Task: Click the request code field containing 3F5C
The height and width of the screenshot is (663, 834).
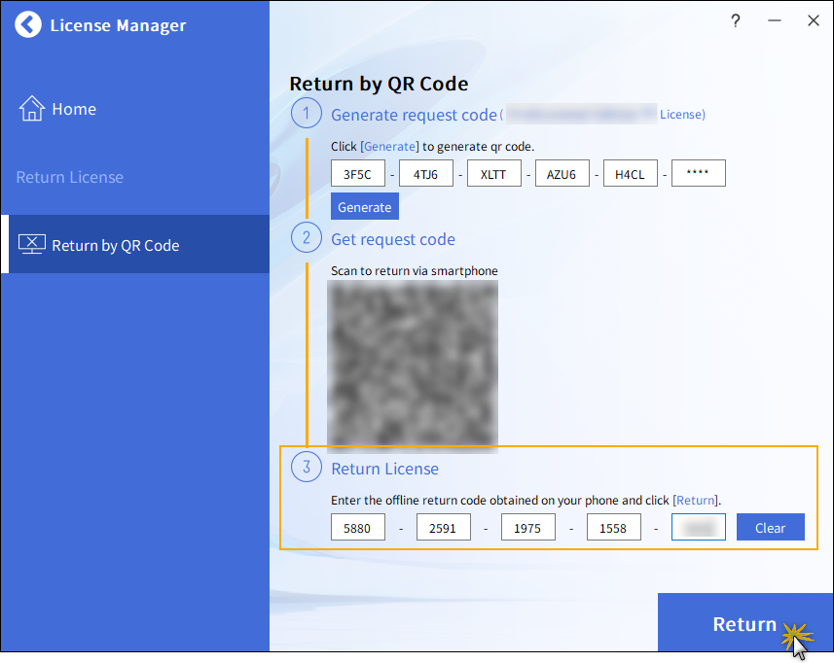Action: [358, 174]
